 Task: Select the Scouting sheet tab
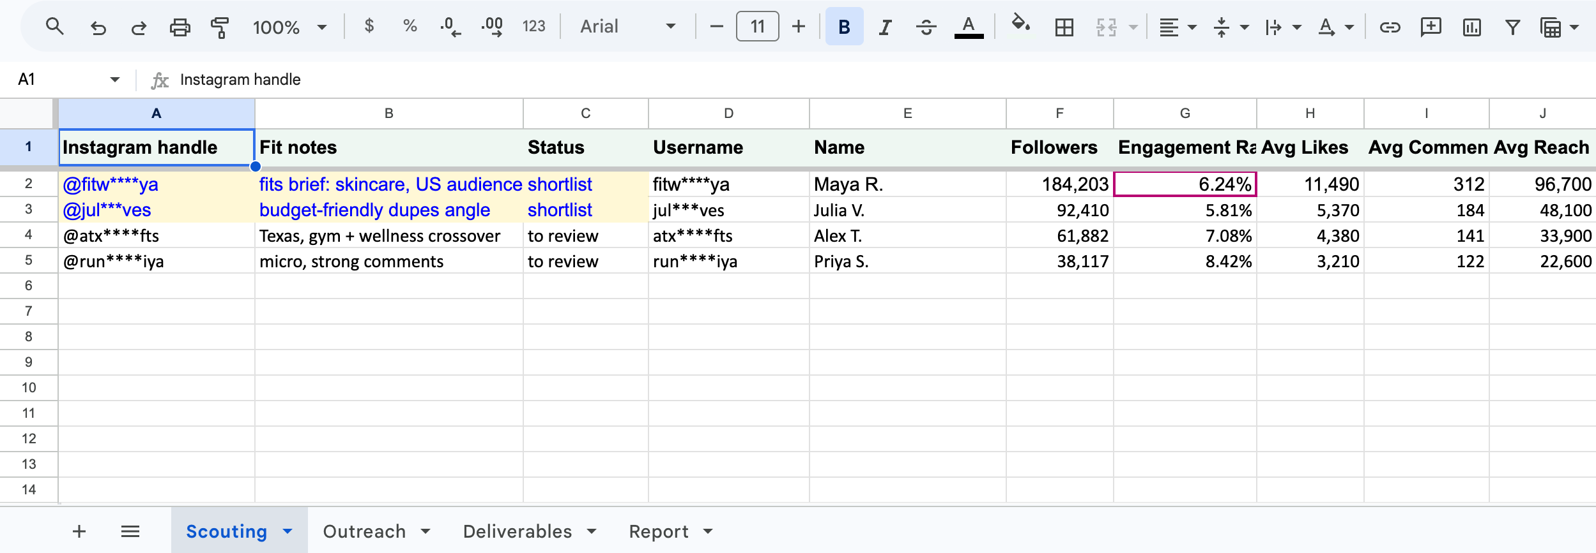point(240,531)
